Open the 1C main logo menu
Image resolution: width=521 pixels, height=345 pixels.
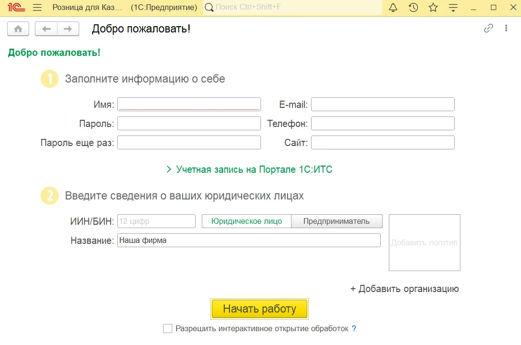pos(16,7)
